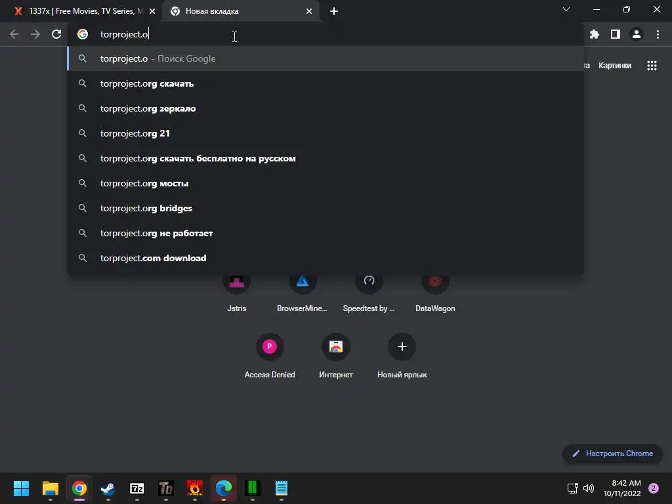The width and height of the screenshot is (672, 504).
Task: Close the 1337x tab
Action: (x=152, y=11)
